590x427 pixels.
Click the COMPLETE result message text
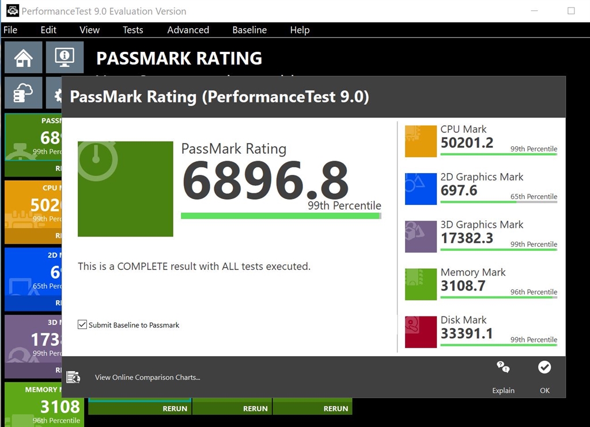pyautogui.click(x=194, y=266)
